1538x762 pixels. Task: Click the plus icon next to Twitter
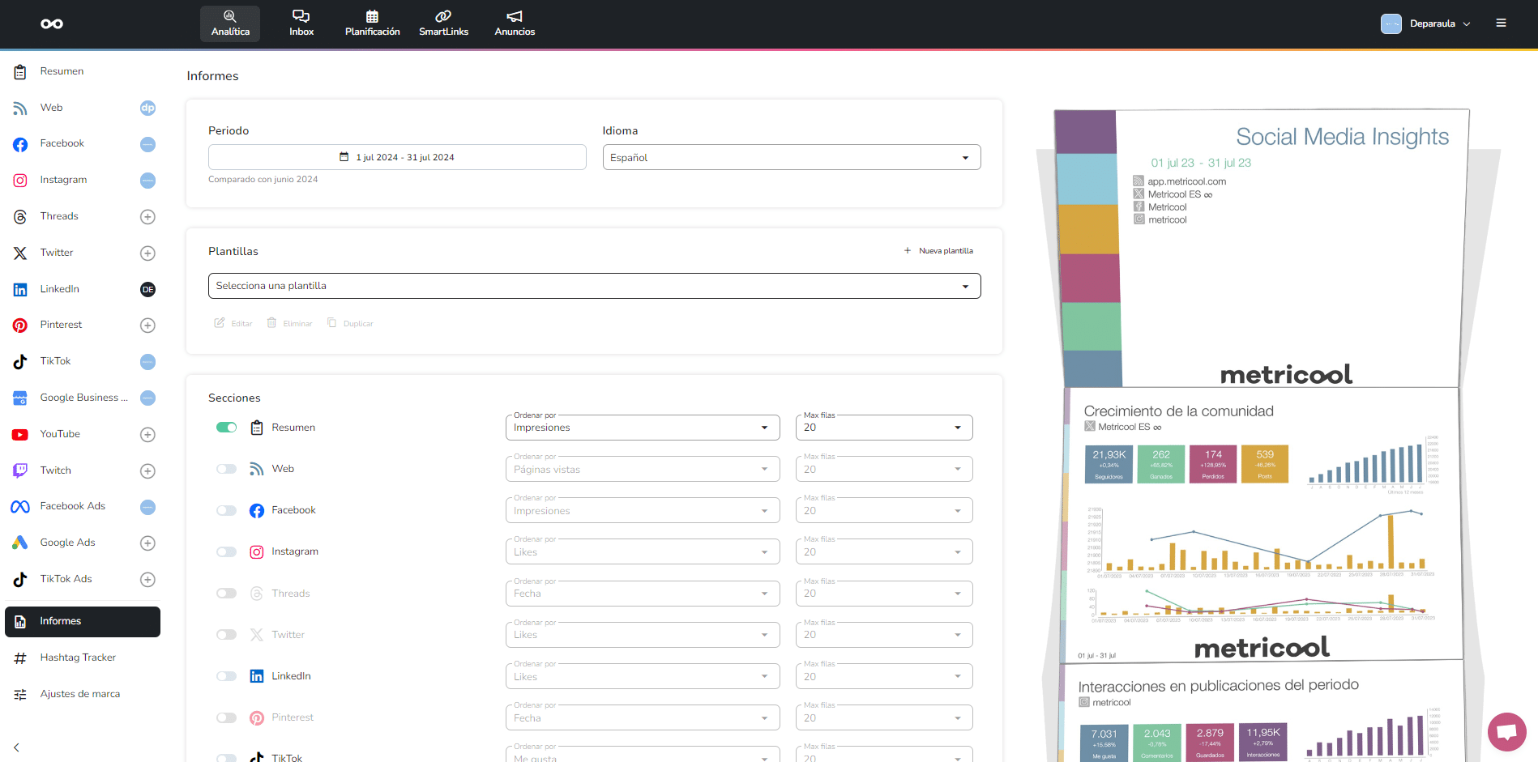(147, 253)
